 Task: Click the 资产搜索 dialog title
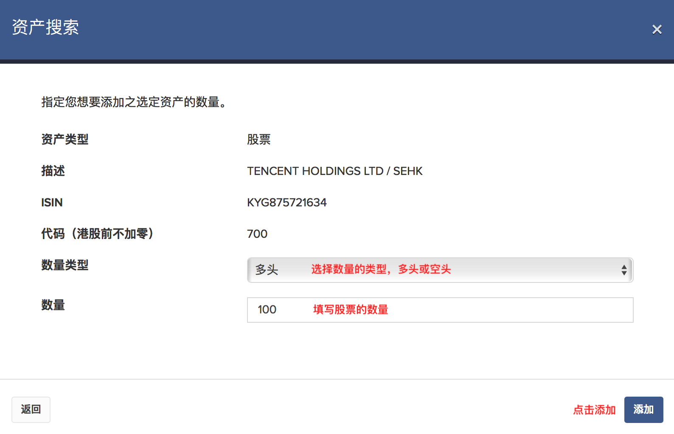coord(45,27)
